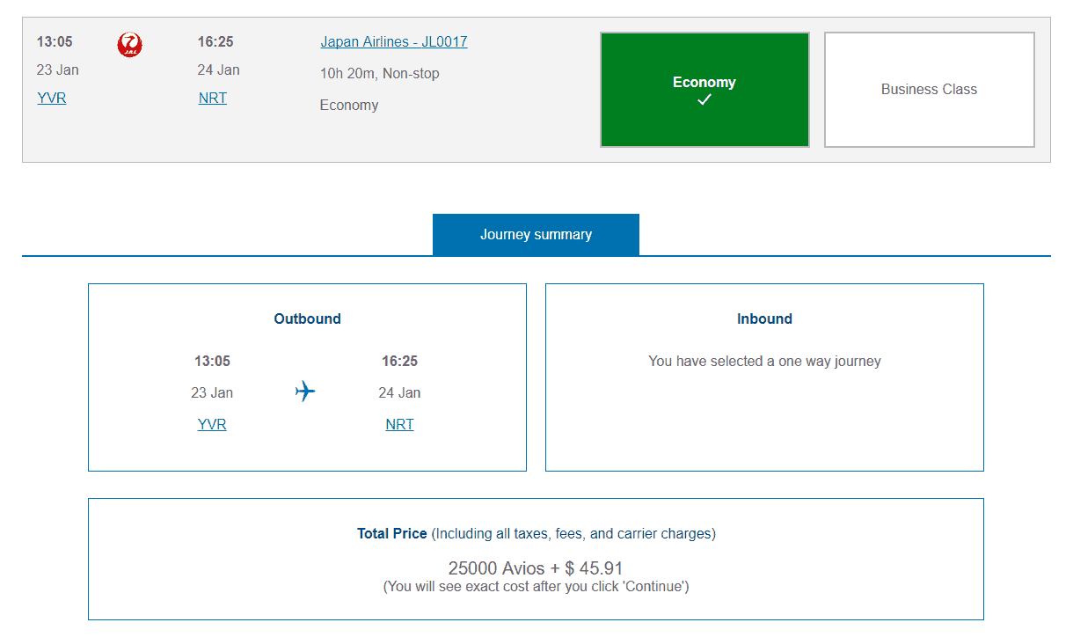The image size is (1073, 637).
Task: Open NRT link in the Outbound summary box
Action: point(399,425)
